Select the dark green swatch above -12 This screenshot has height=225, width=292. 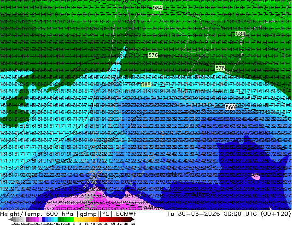pos(59,219)
